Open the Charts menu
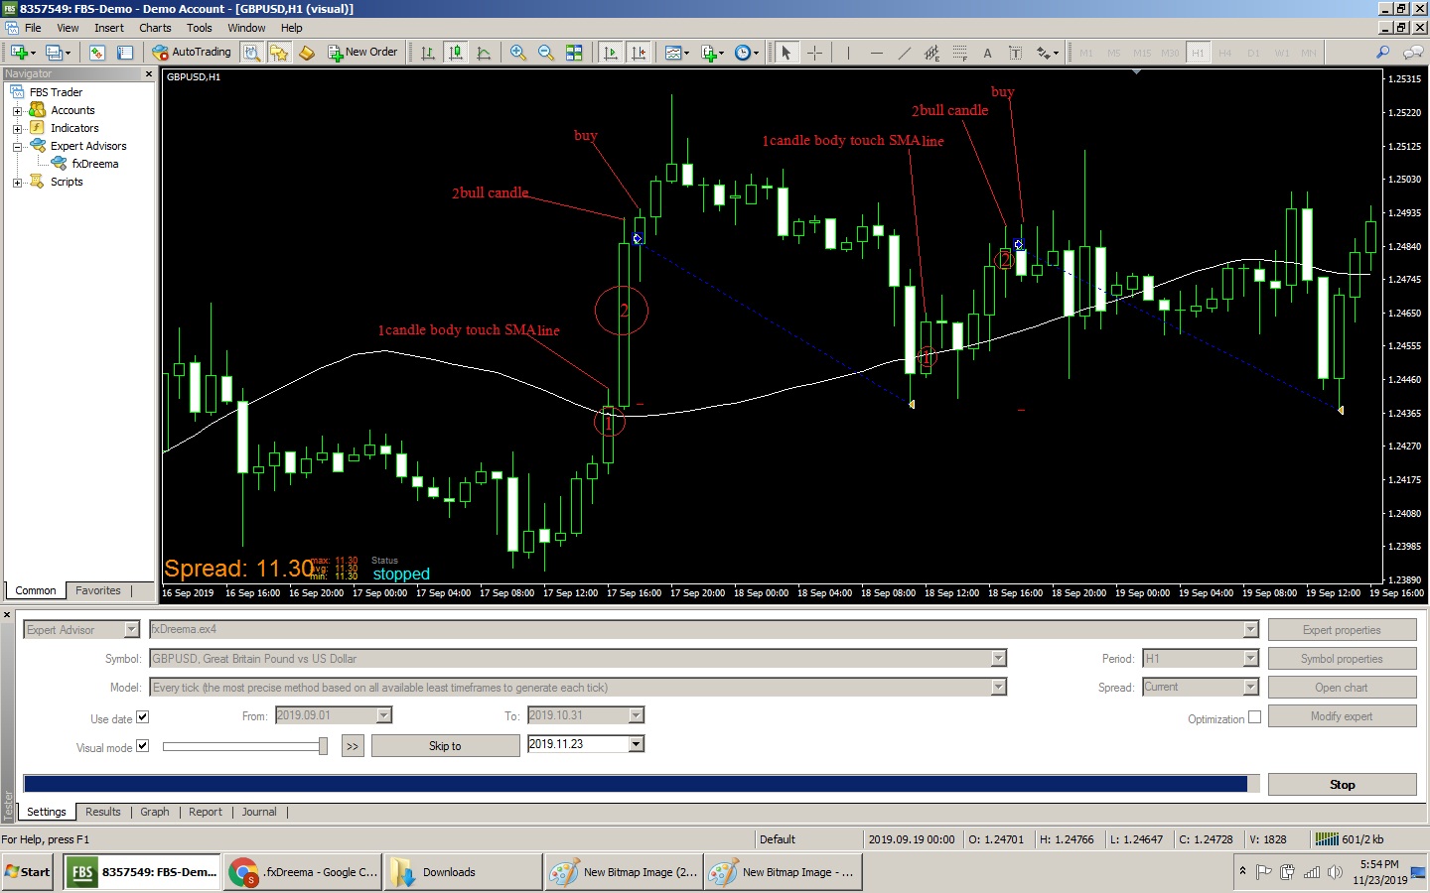The width and height of the screenshot is (1430, 893). tap(155, 28)
